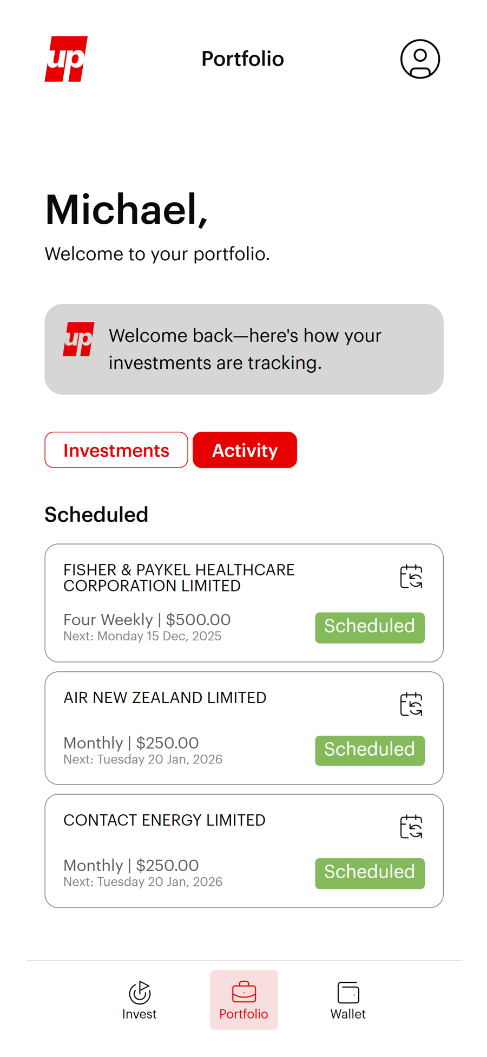This screenshot has width=487, height=1057.
Task: Switch to the Investments tab
Action: tap(116, 450)
